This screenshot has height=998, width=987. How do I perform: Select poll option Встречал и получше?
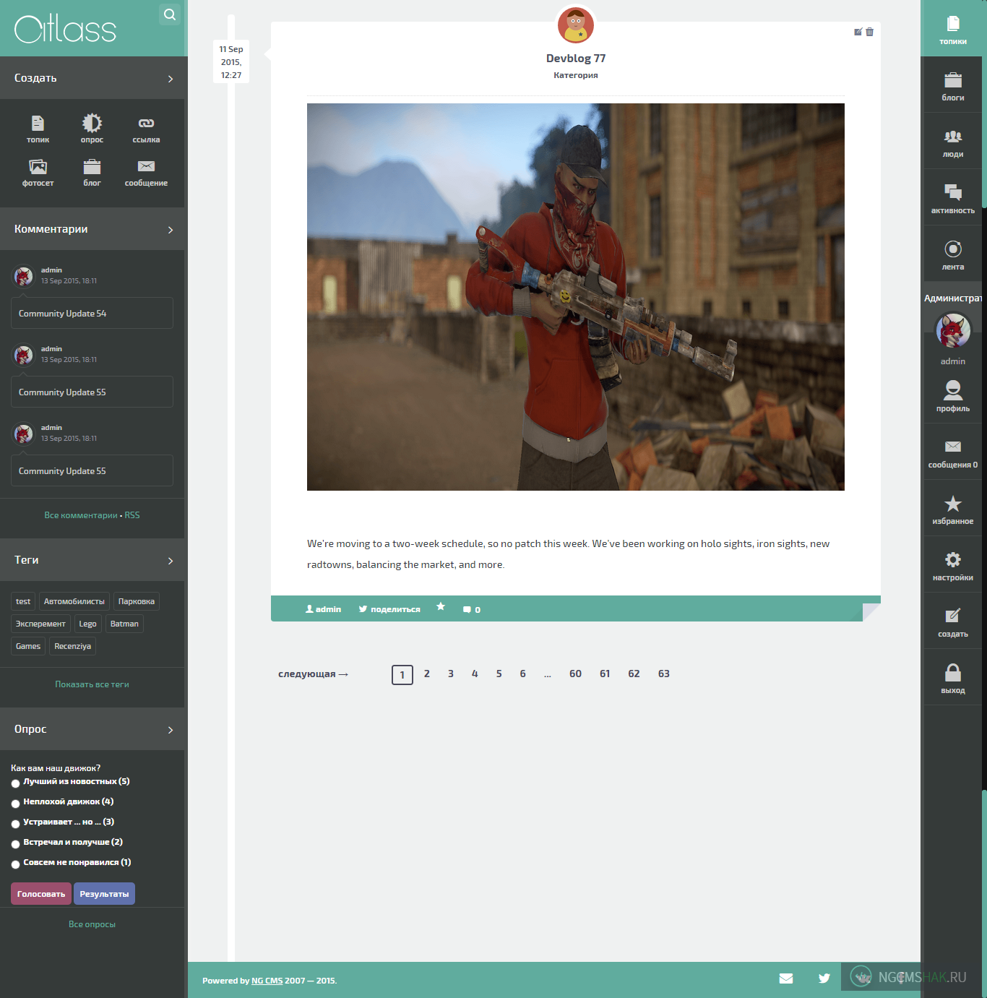point(15,844)
